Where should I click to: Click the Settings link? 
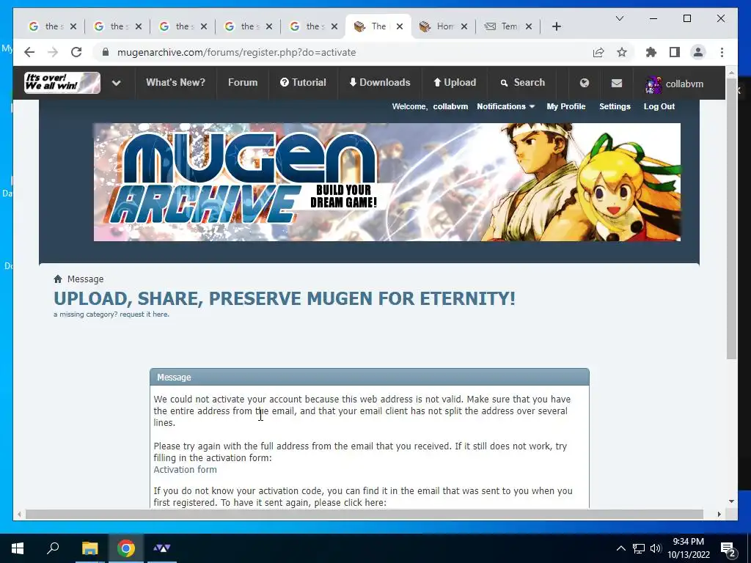tap(615, 106)
